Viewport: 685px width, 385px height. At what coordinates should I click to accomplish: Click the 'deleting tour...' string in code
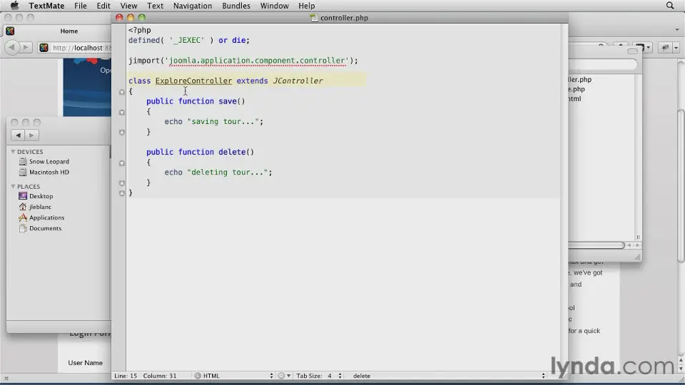point(228,172)
